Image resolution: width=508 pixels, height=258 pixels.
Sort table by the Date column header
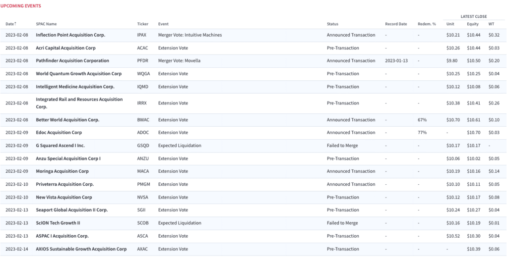pos(10,24)
